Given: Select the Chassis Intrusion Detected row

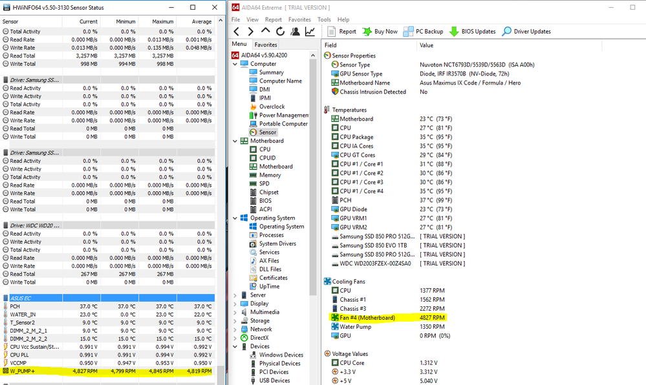Looking at the screenshot, I should (x=379, y=92).
